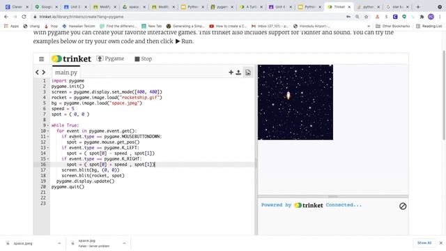
Task: Bookmark this page with star icon
Action: [x=367, y=17]
